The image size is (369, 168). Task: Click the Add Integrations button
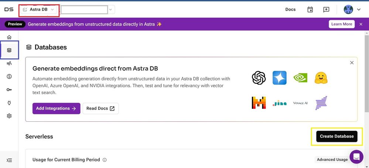[x=56, y=108]
